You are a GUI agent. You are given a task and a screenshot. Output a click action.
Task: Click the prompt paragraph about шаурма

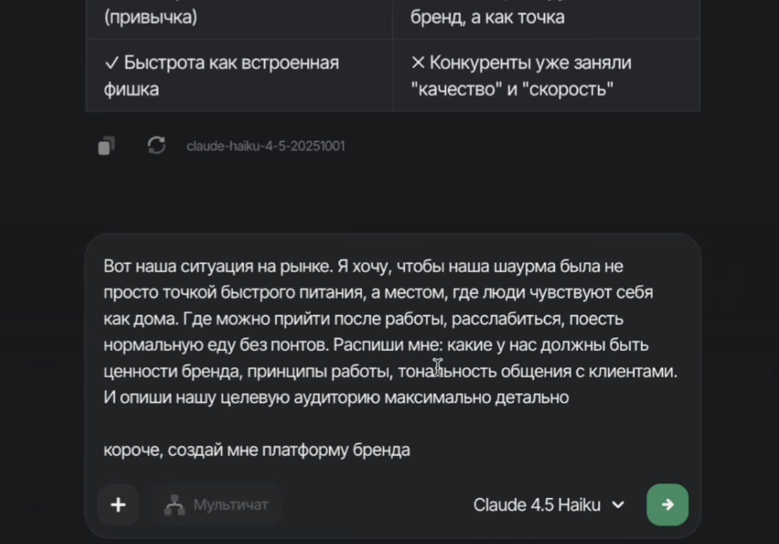tap(389, 331)
